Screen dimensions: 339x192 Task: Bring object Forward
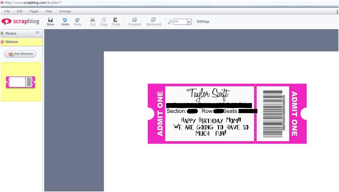coord(135,22)
